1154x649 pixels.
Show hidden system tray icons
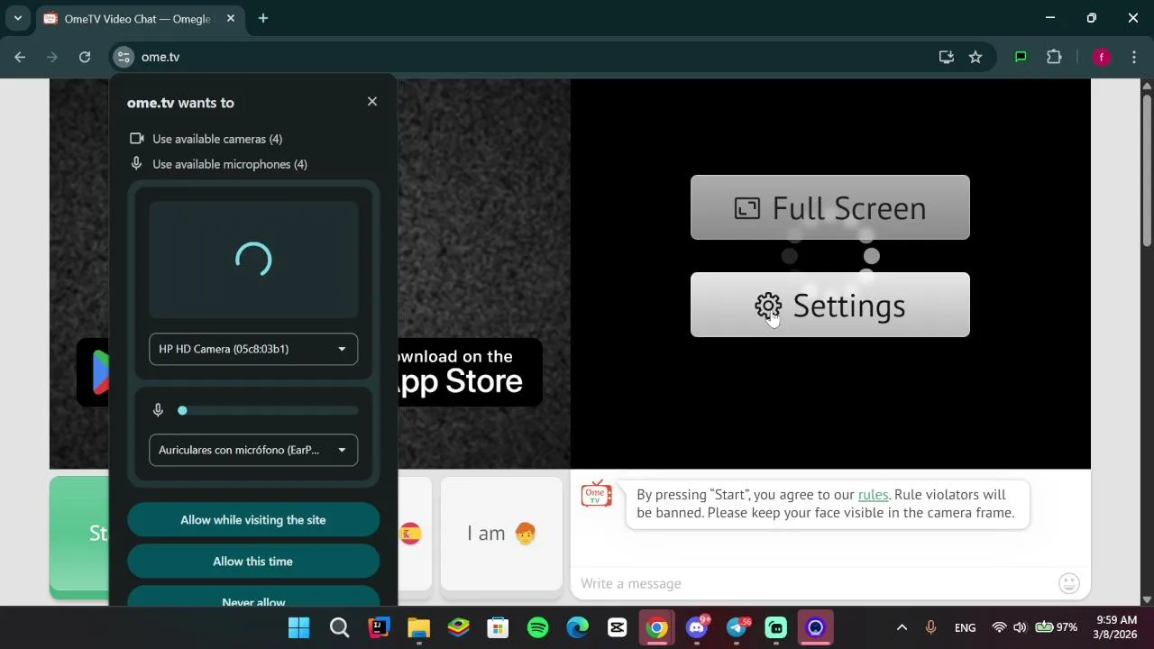click(x=902, y=627)
